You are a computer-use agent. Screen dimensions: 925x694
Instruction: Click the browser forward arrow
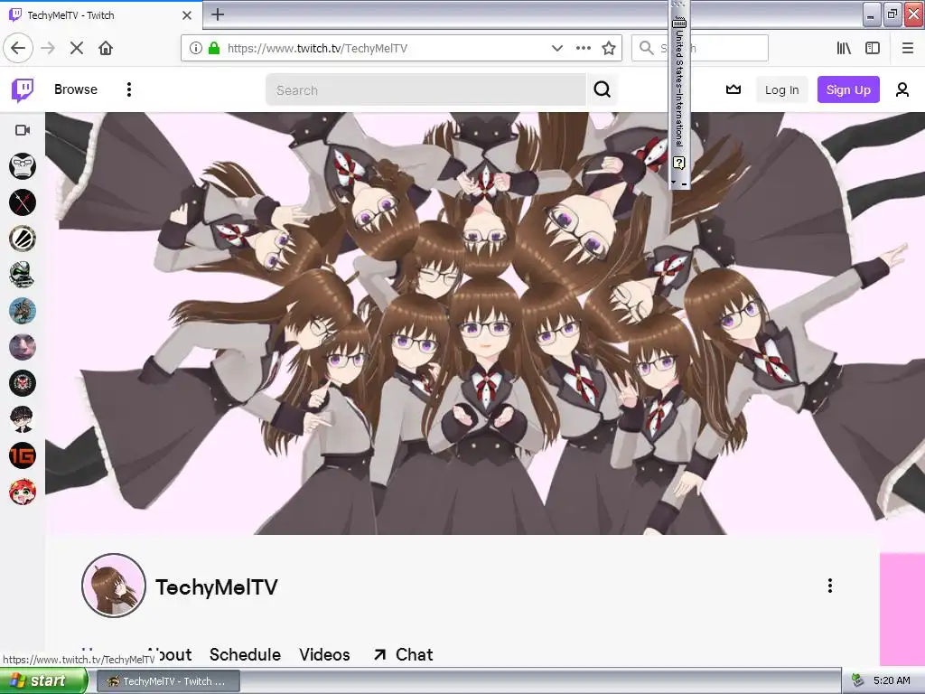click(48, 48)
